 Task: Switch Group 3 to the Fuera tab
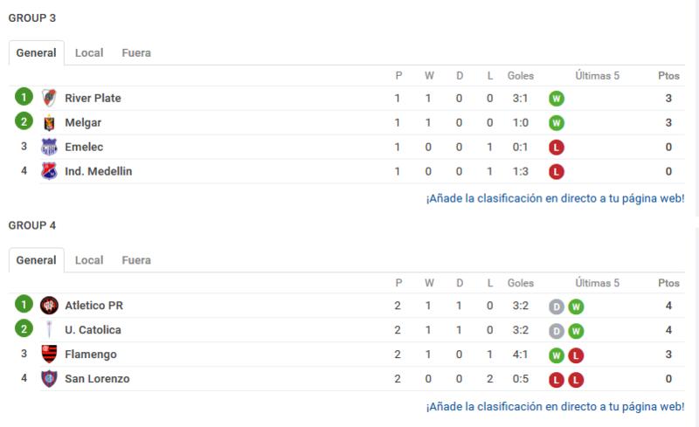[136, 52]
